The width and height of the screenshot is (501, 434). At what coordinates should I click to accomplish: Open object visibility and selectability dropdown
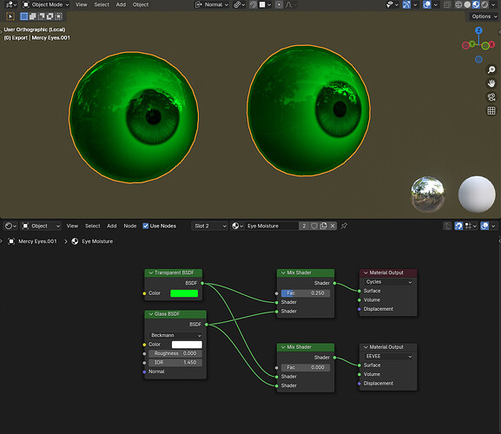pyautogui.click(x=392, y=4)
